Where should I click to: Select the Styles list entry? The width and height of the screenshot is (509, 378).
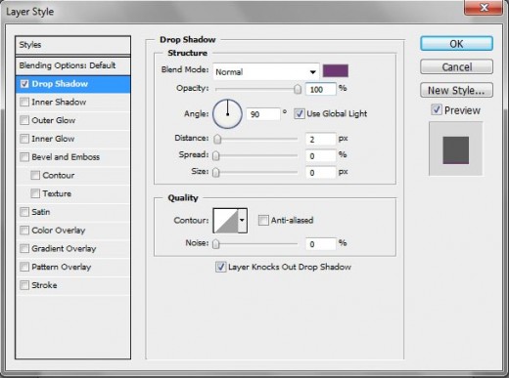(72, 45)
